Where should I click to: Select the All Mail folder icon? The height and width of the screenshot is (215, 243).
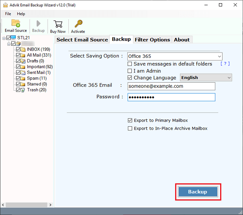(x=23, y=55)
